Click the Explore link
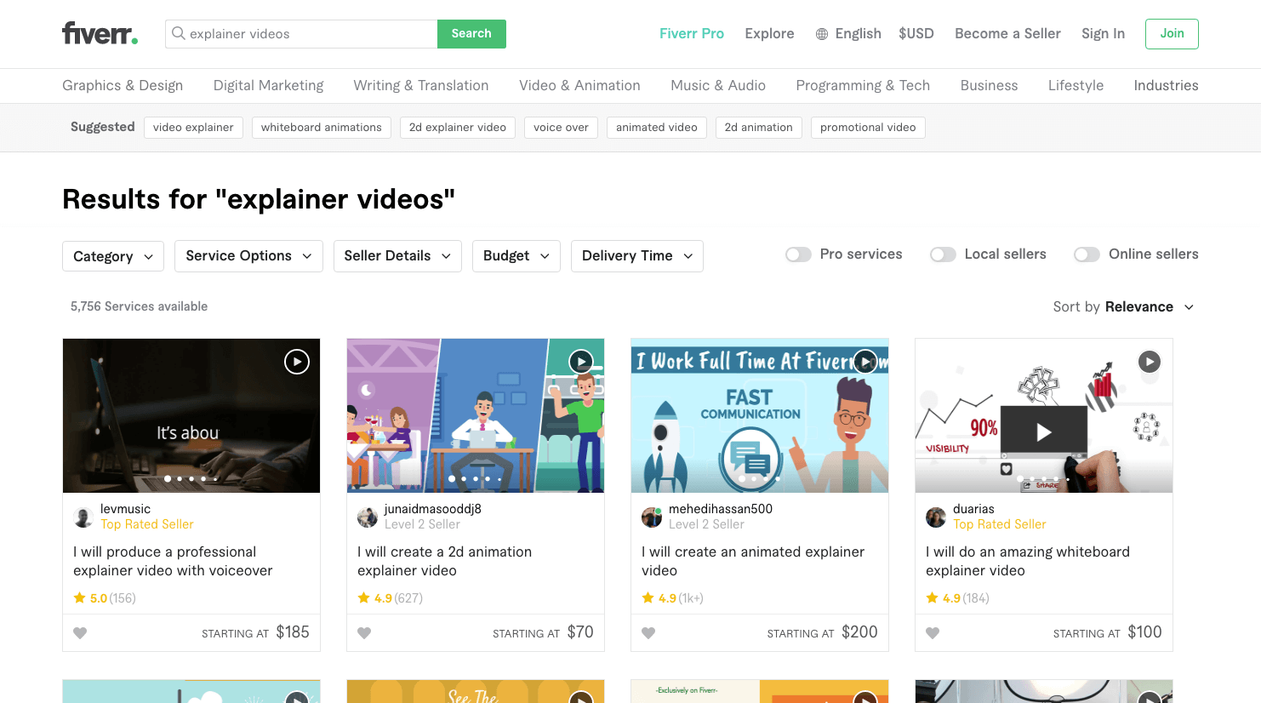Screen dimensions: 1261x703 click(x=769, y=33)
